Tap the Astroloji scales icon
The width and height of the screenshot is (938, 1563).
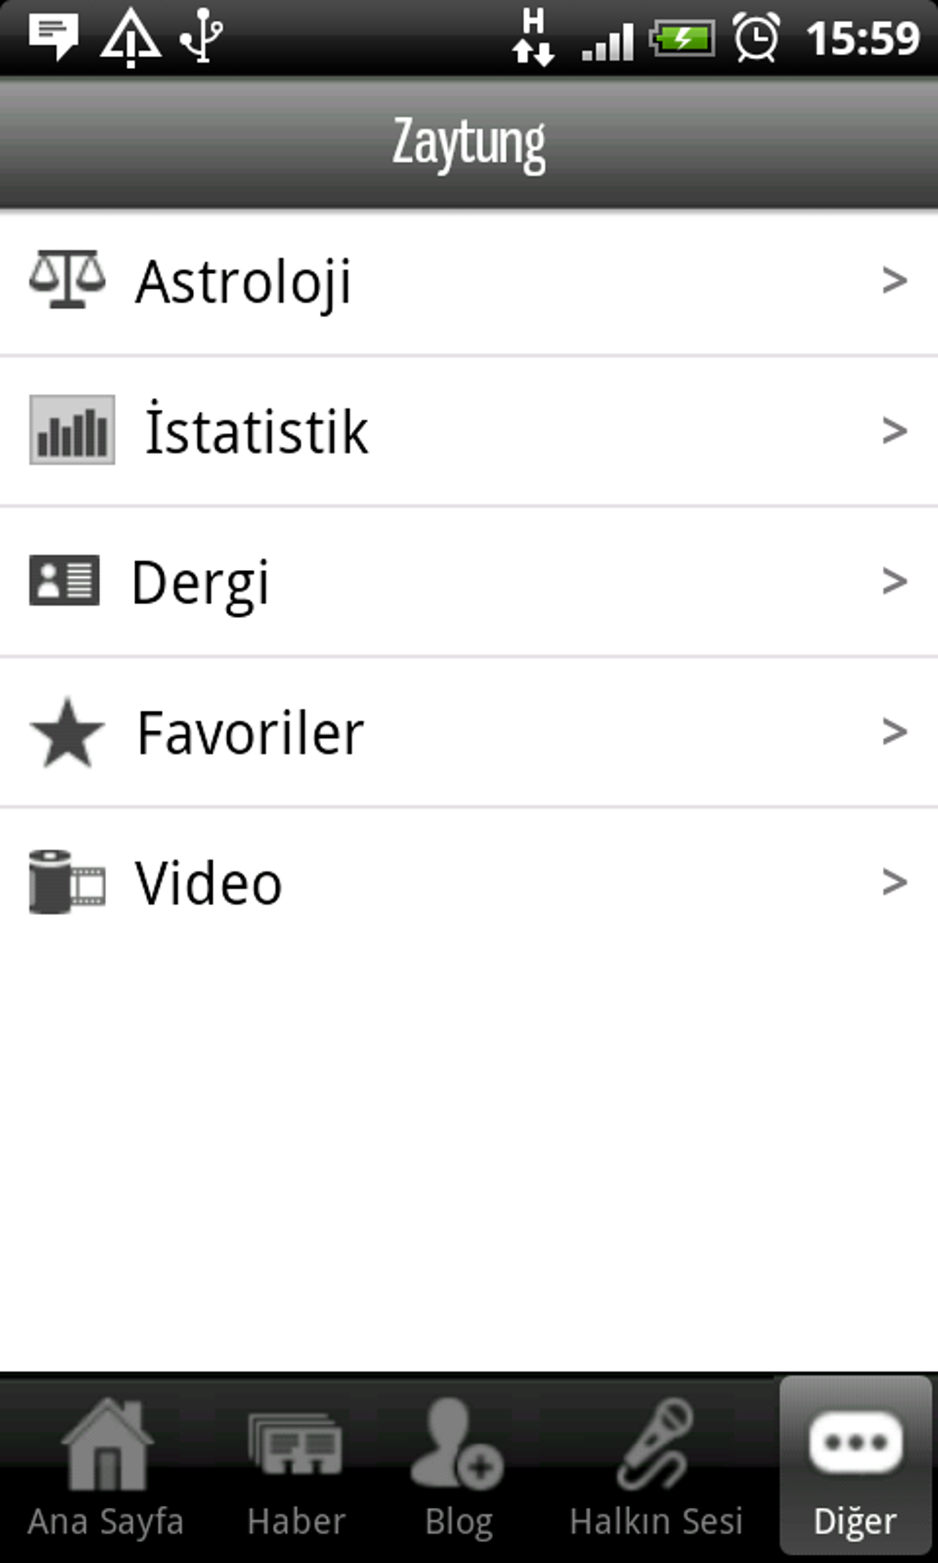pos(67,280)
